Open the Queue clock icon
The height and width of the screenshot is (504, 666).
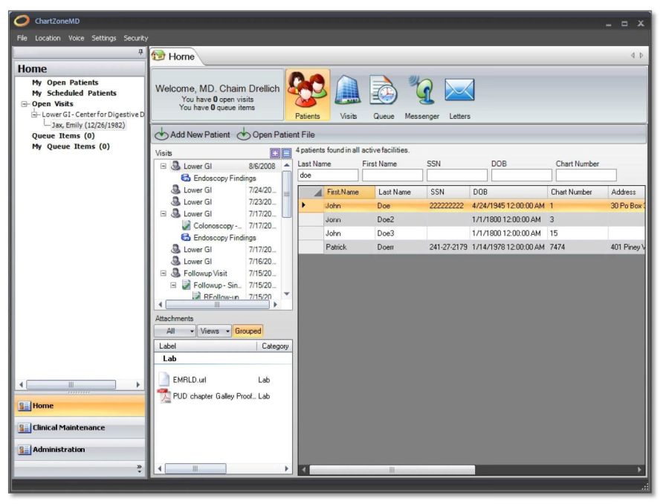[x=383, y=96]
